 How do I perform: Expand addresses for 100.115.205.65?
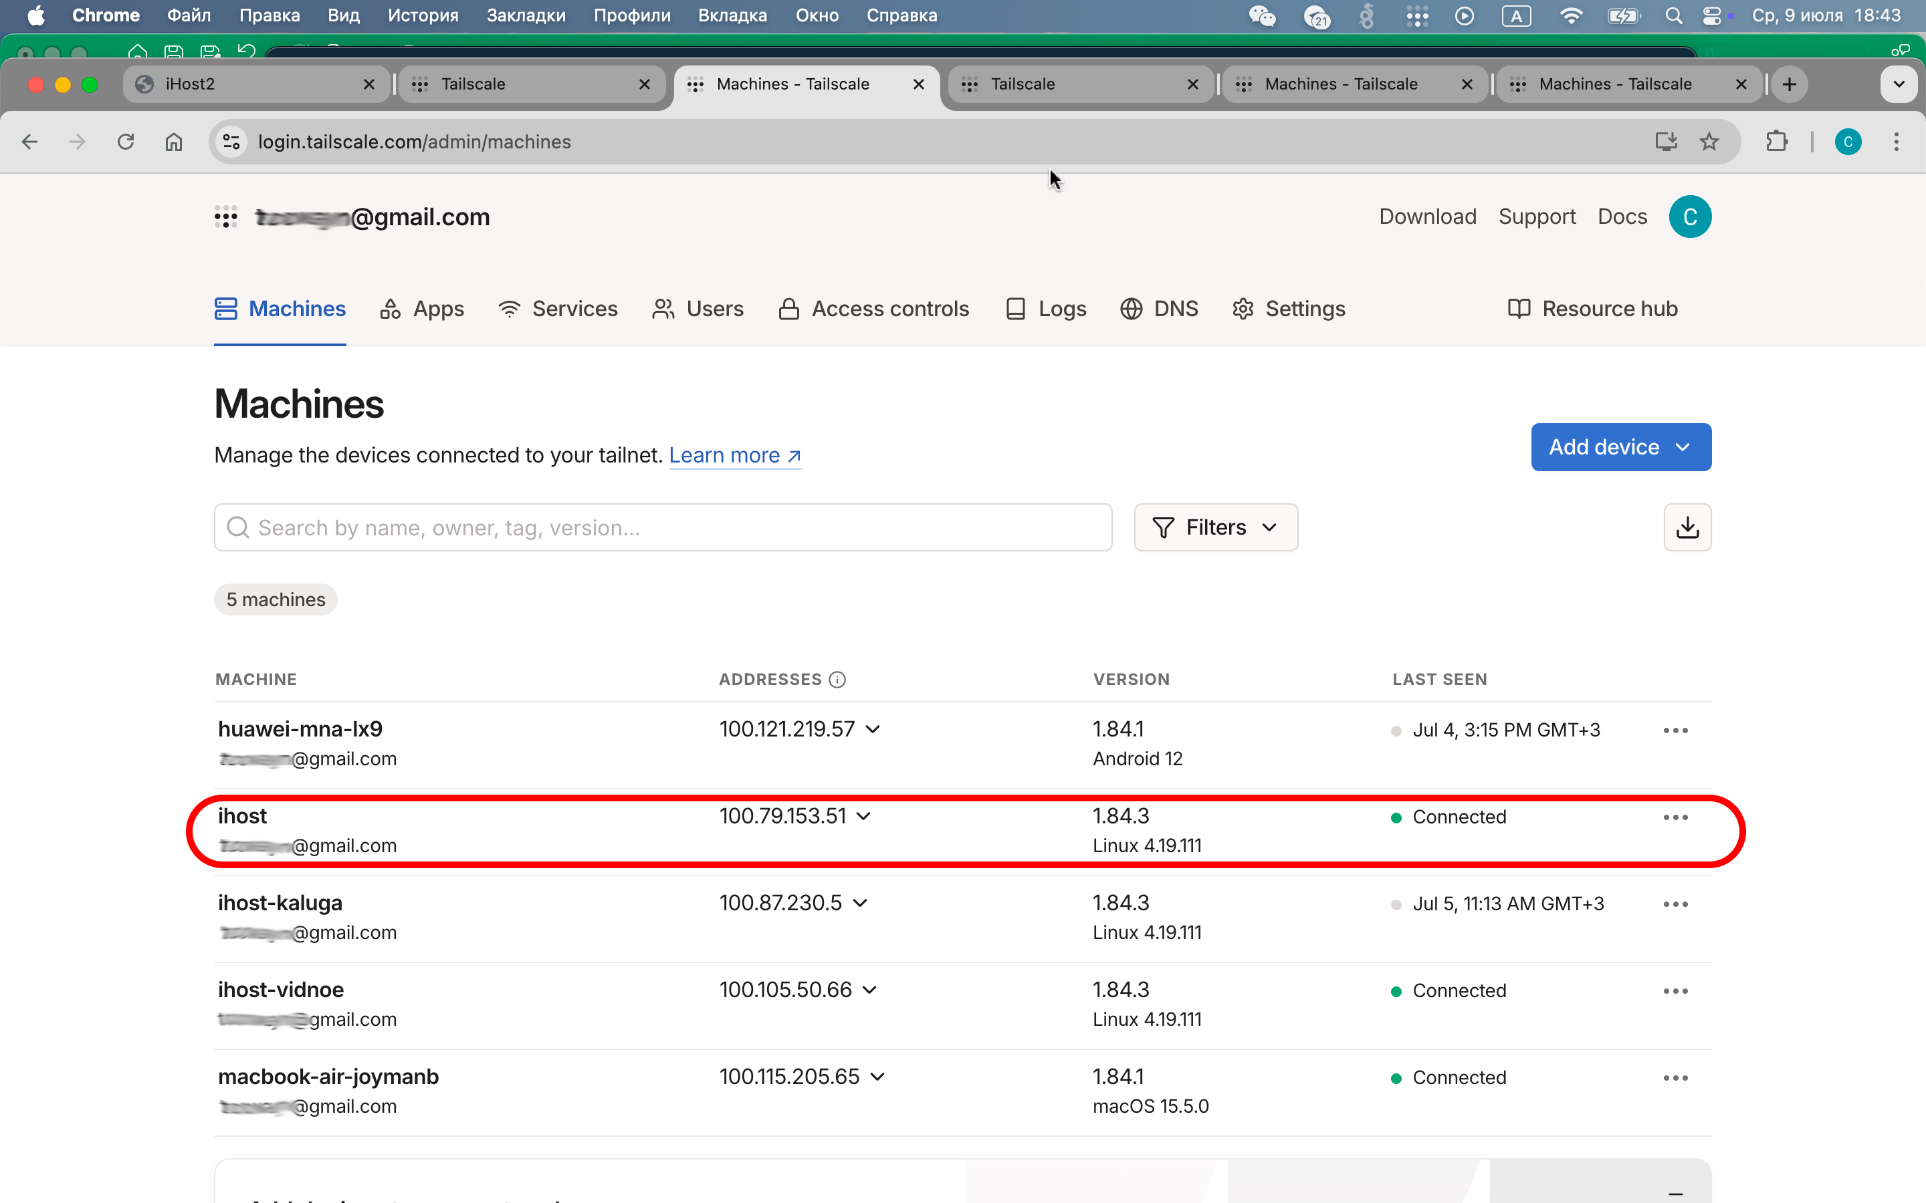pyautogui.click(x=877, y=1077)
